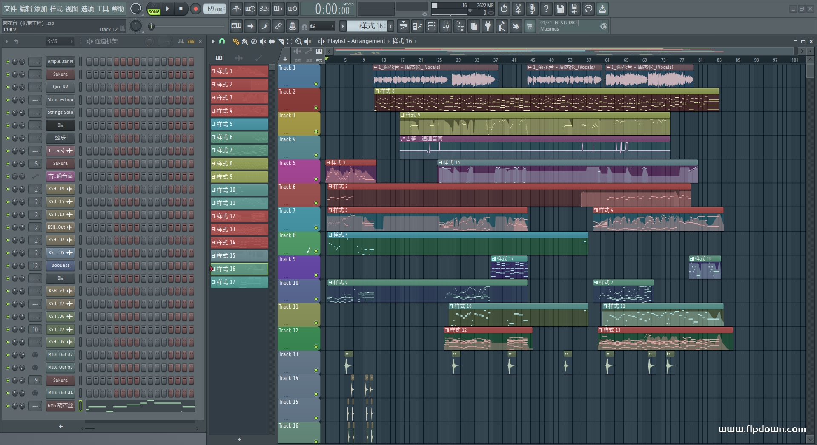
Task: Open the Playlist options menu arrow
Action: 213,41
